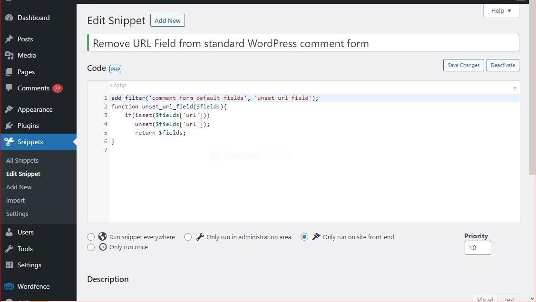Click Add New button beside Edit Snippet
The height and width of the screenshot is (302, 536).
[x=167, y=20]
